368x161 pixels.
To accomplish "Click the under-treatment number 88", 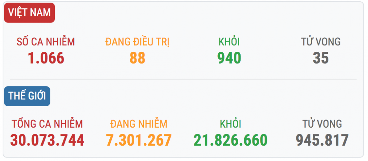I will [x=138, y=58].
